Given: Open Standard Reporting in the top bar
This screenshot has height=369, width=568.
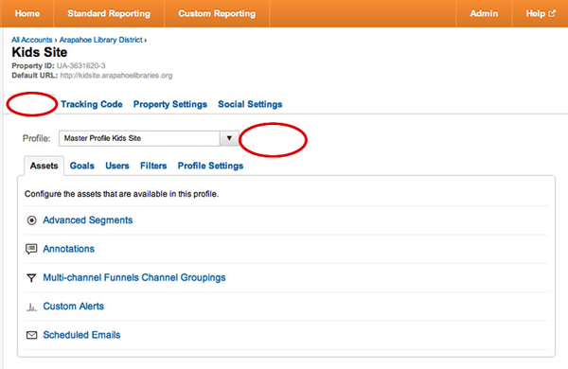Looking at the screenshot, I should pos(109,13).
